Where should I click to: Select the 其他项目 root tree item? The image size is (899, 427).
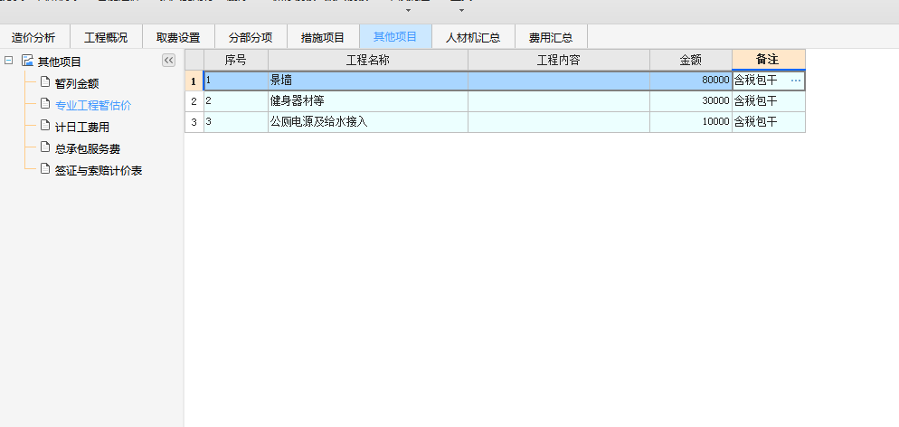pyautogui.click(x=60, y=62)
